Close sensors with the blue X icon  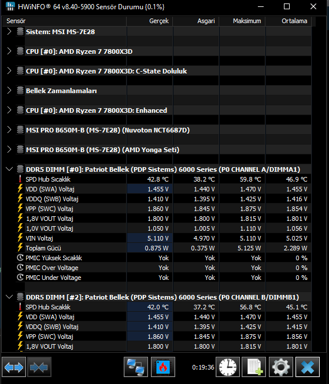coord(308,367)
